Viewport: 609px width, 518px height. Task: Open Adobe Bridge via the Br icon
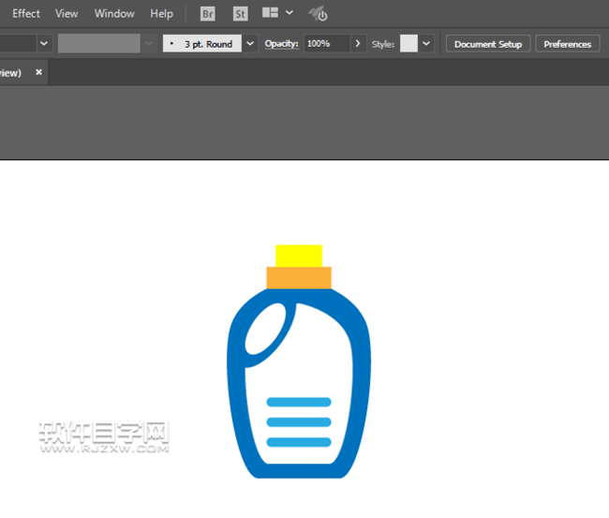click(x=207, y=14)
